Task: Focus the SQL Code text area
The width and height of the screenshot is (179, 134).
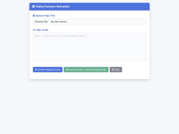Action: click(89, 47)
